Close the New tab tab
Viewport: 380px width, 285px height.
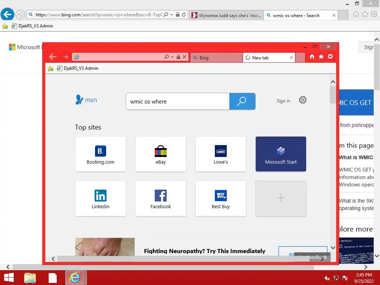[x=291, y=58]
